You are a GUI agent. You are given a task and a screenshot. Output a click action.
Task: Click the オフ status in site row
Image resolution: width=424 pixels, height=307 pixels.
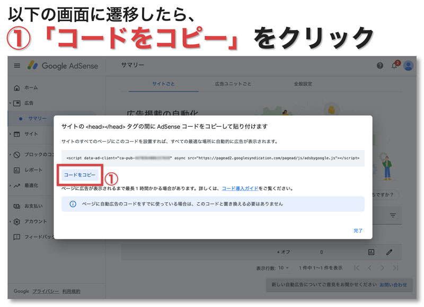coord(284,252)
